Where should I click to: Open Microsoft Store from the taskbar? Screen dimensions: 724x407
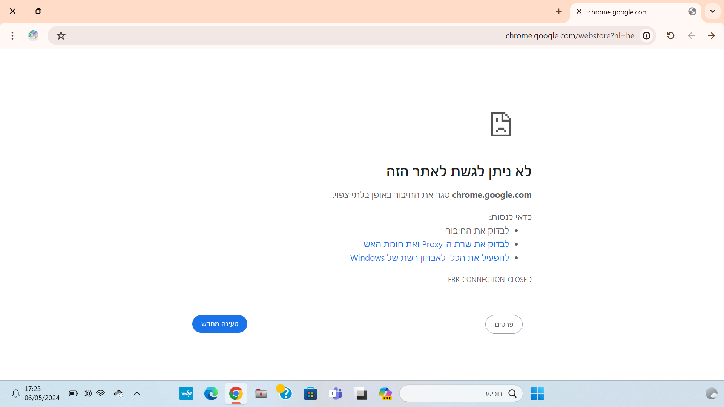[310, 393]
